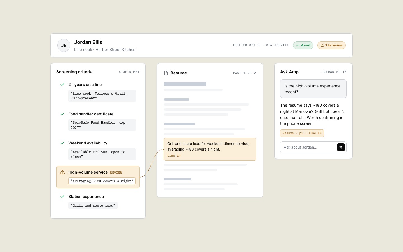Click the REVIEW tag on High-volume service
Viewport: 403px width, 252px height.
click(x=116, y=172)
